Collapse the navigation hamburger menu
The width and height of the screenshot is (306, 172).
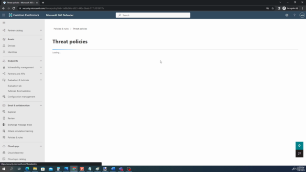[x=4, y=22]
